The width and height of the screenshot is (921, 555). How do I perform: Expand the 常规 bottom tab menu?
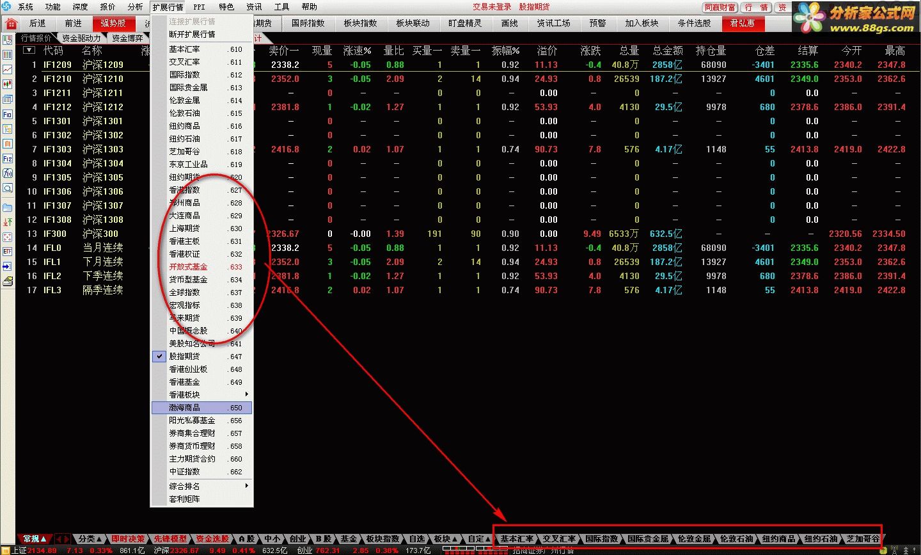pos(35,539)
